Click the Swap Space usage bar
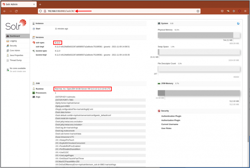Screen dimensions: 250x168 coord(199,52)
